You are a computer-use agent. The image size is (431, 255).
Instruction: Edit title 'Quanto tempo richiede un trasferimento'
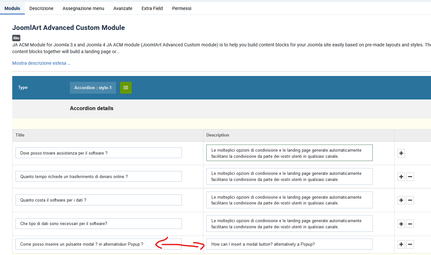(x=98, y=176)
